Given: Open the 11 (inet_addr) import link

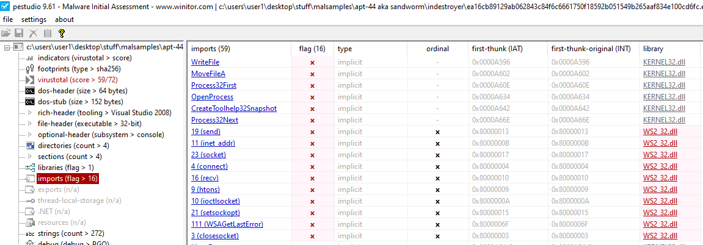Looking at the screenshot, I should 213,143.
